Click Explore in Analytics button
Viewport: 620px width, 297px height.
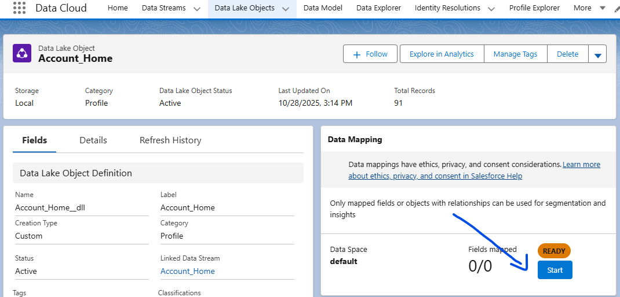[x=442, y=54]
